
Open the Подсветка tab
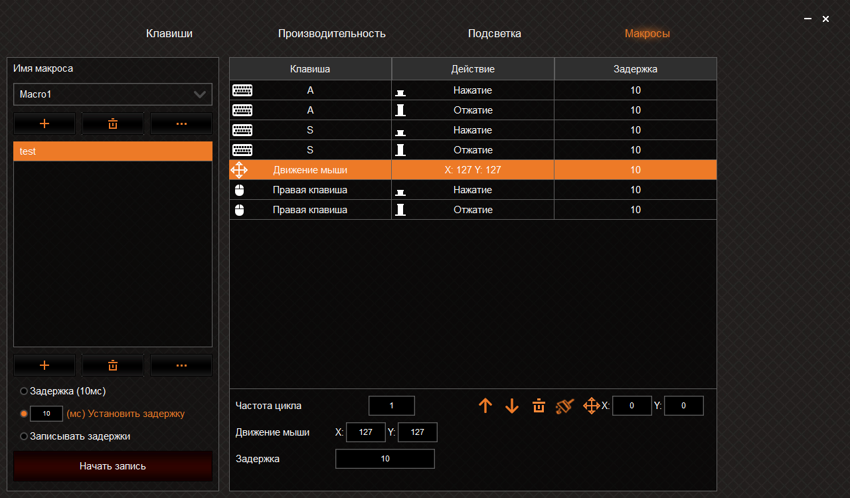pos(495,33)
